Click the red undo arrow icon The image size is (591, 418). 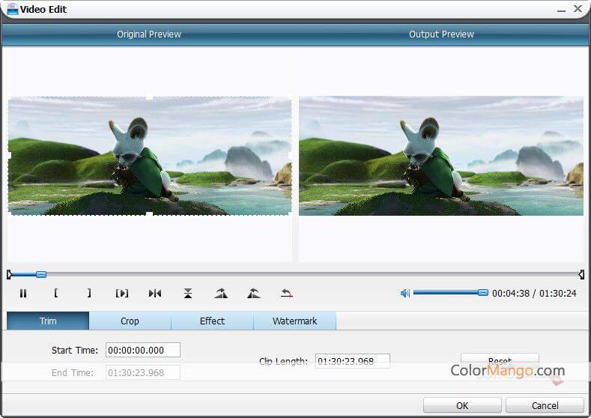tap(287, 294)
